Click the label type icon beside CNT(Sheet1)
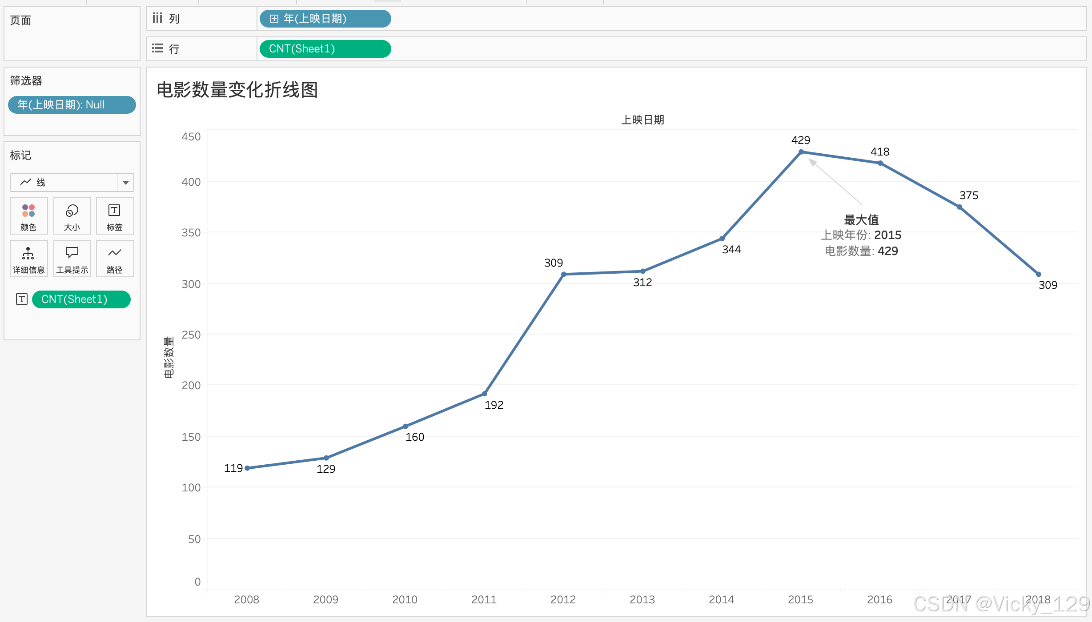This screenshot has height=622, width=1092. [21, 299]
